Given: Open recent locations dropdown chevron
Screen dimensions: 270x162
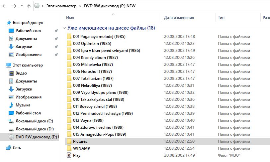Looking at the screenshot, I should (22, 6).
